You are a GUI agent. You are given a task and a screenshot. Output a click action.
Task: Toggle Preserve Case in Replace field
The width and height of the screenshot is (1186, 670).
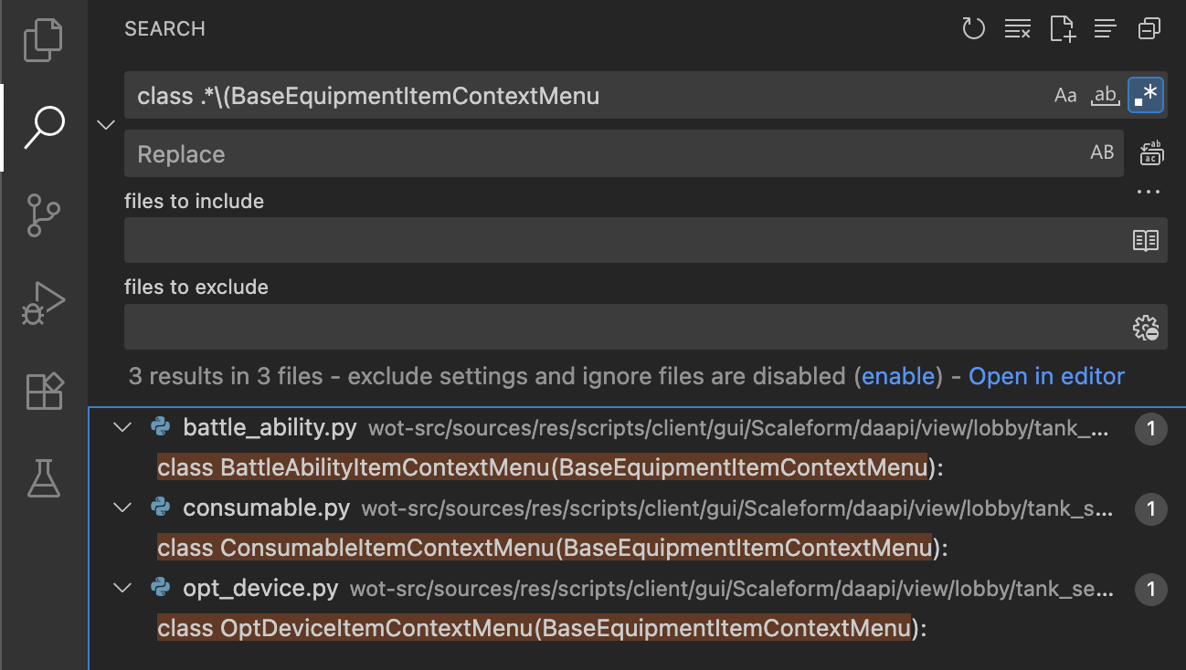1102,153
